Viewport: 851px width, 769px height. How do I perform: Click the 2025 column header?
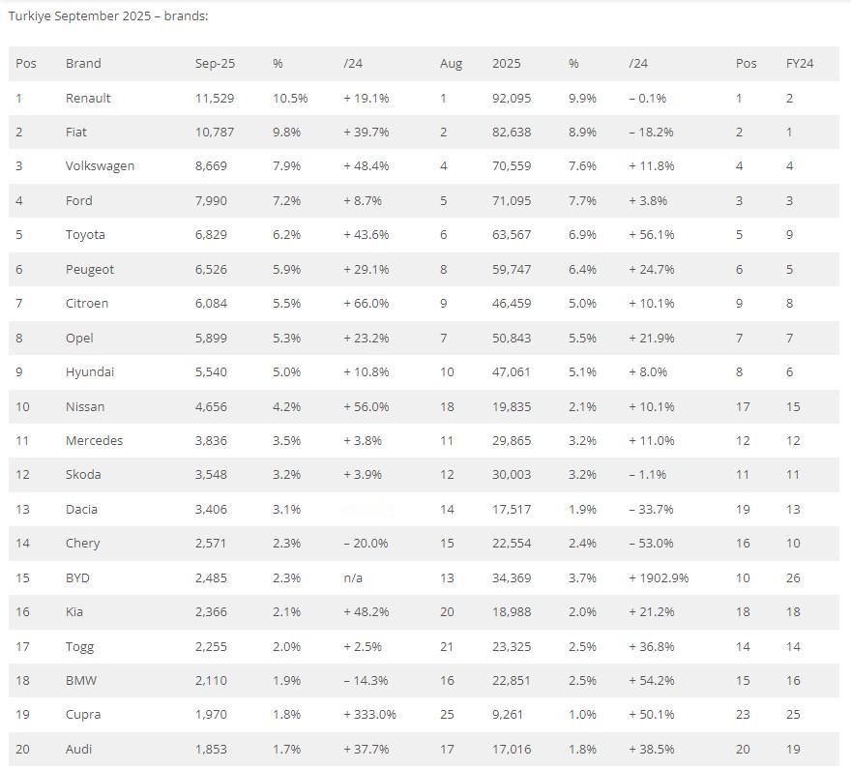pyautogui.click(x=506, y=64)
